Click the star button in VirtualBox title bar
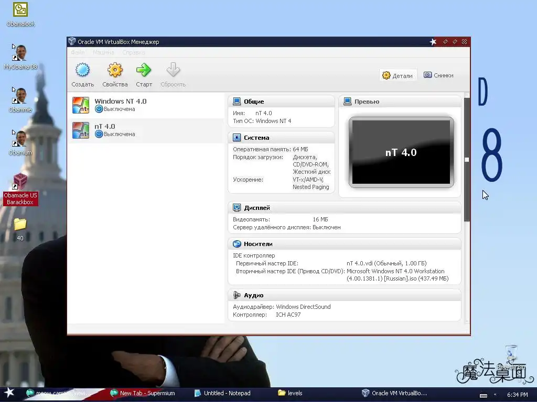 (433, 42)
